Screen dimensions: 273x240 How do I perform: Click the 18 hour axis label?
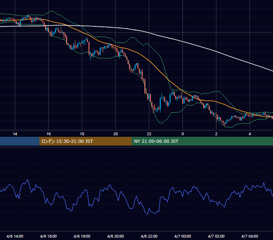[x=82, y=134]
